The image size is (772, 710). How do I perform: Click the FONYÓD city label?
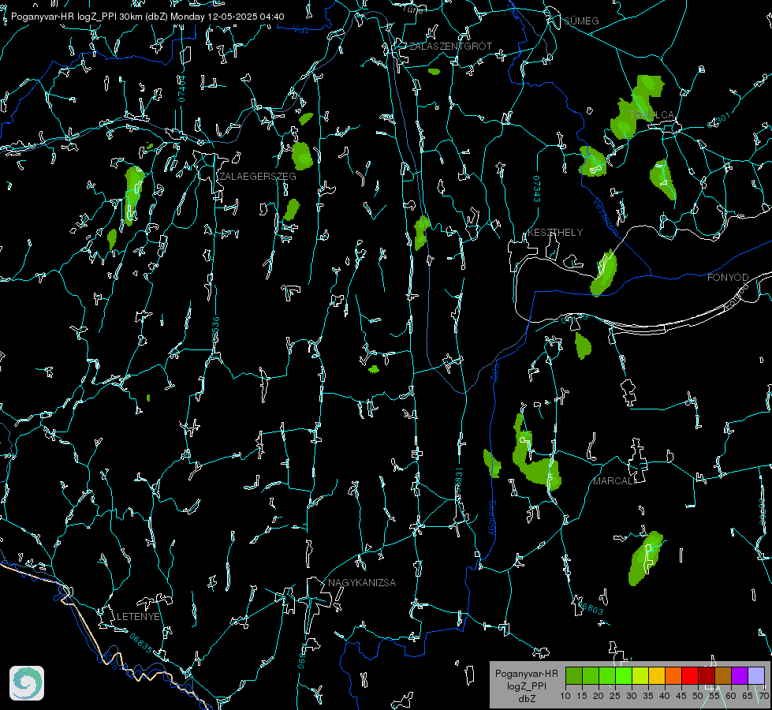(728, 278)
